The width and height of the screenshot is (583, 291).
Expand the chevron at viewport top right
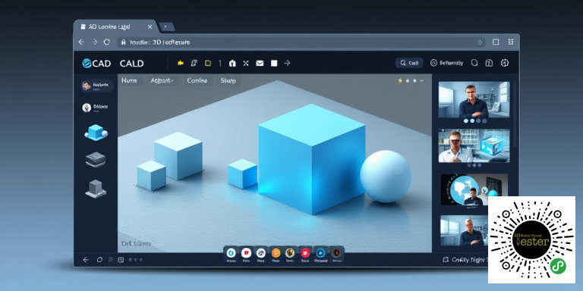421,80
